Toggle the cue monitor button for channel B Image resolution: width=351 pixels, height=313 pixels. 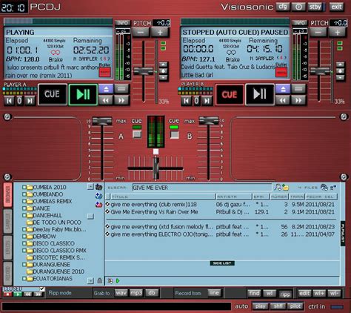click(x=175, y=134)
